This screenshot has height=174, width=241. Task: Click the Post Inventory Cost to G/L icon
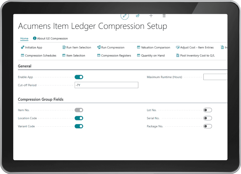coord(178,55)
